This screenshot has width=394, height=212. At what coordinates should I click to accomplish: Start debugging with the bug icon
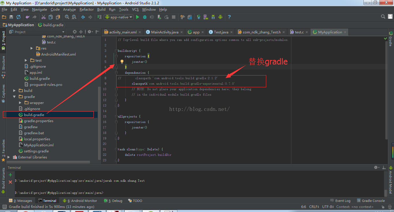pos(145,17)
